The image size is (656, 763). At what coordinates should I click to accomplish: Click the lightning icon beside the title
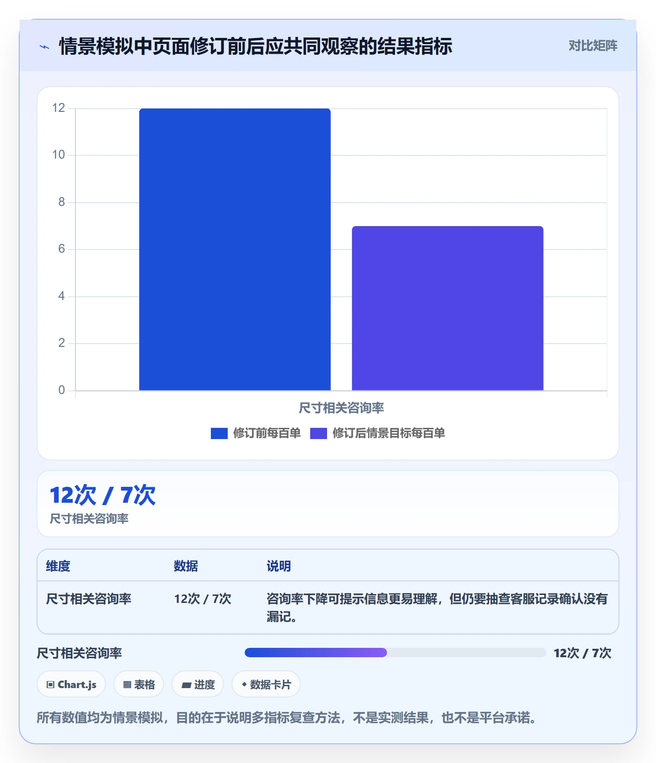45,47
